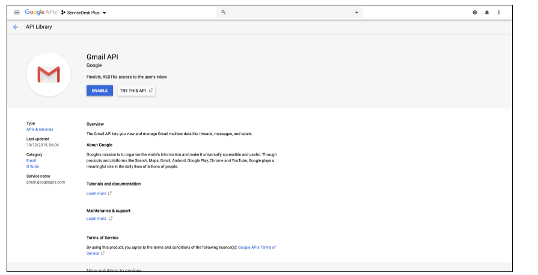Click the Gmail envelope logo
The width and height of the screenshot is (538, 275).
[49, 74]
